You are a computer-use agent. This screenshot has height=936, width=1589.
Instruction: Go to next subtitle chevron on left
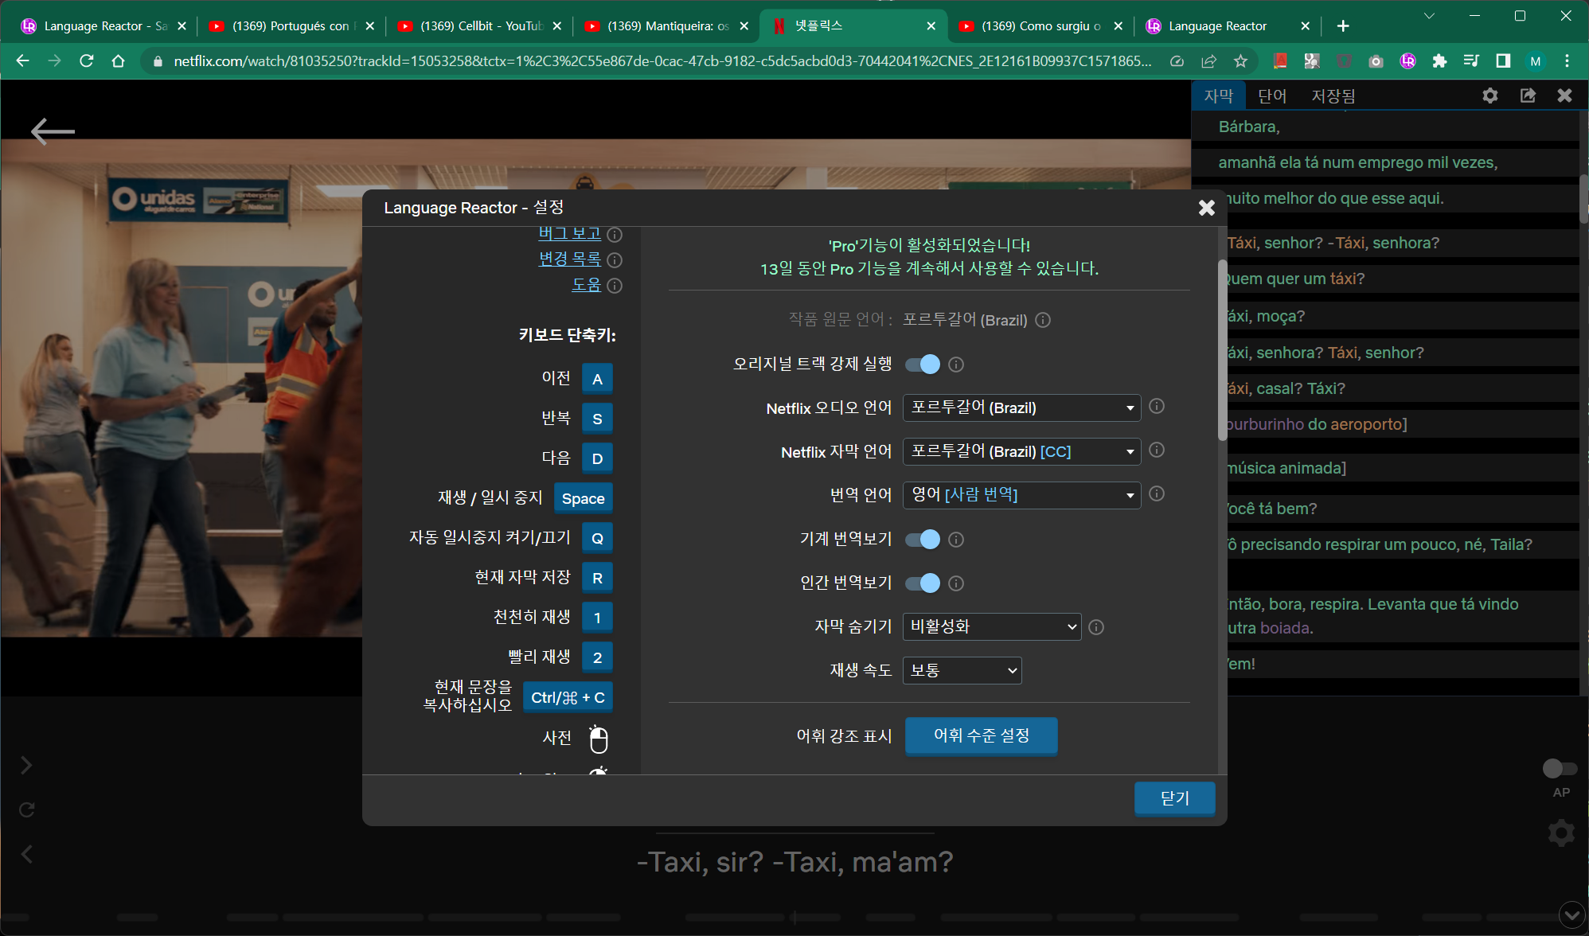pyautogui.click(x=26, y=765)
